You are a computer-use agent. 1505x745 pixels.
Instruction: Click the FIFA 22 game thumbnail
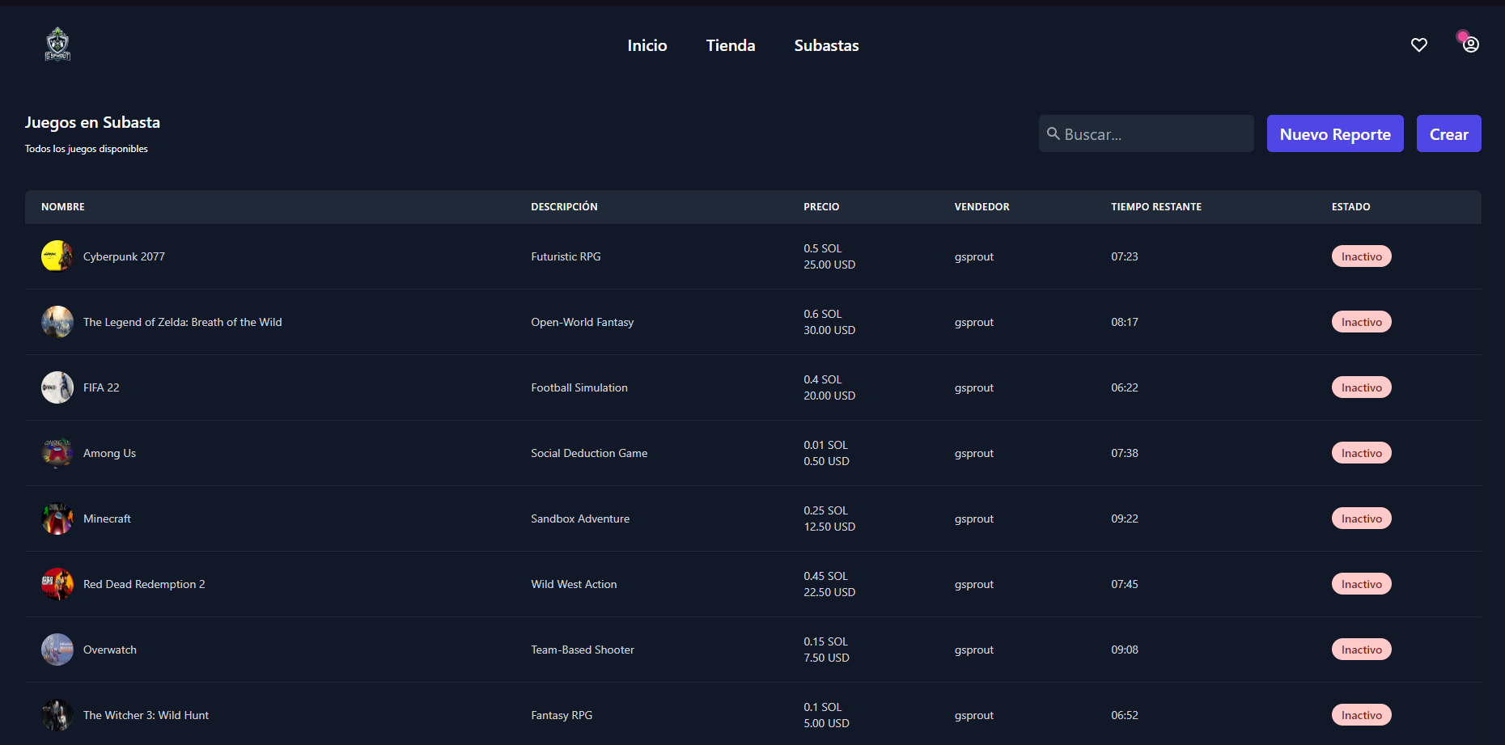tap(57, 387)
